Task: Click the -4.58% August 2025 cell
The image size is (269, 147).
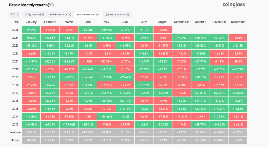Action: click(x=163, y=30)
